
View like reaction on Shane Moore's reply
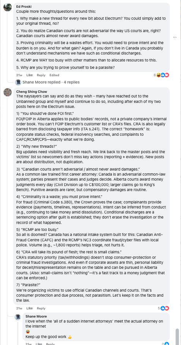point(166,344)
